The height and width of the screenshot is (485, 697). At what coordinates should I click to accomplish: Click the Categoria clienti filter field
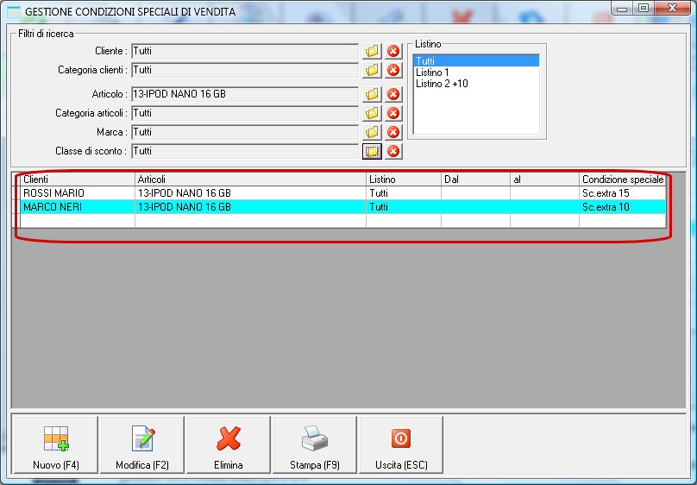pyautogui.click(x=245, y=70)
